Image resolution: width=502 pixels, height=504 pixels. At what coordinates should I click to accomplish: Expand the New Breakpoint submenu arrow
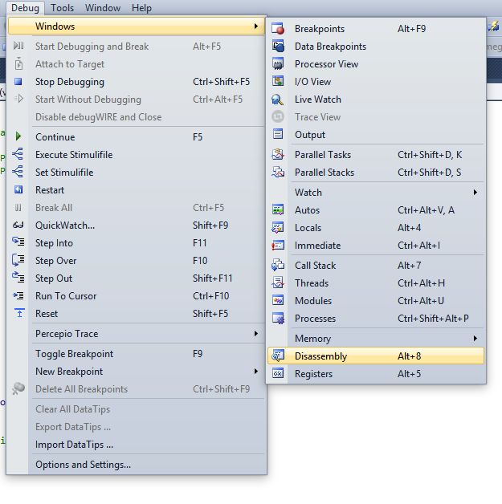[256, 372]
